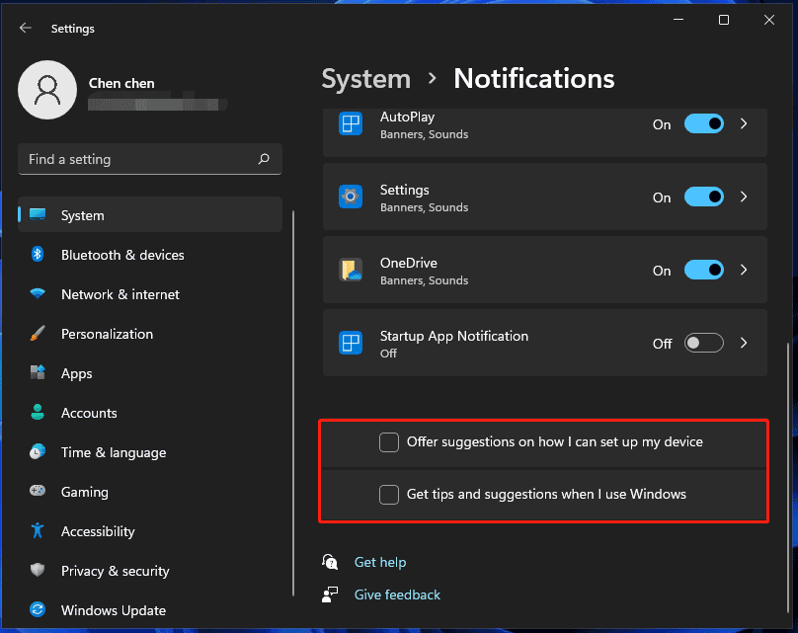Click the OneDrive app icon

coord(351,270)
